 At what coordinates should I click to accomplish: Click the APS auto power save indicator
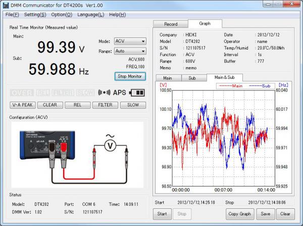coord(119,93)
